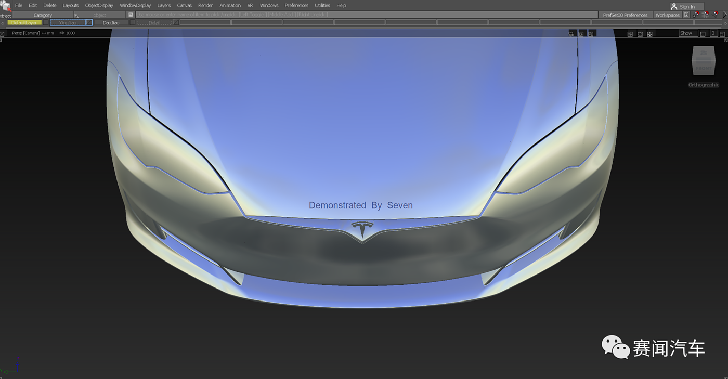Screen dimensions: 728x379
Task: Click the Sign In button
Action: (686, 7)
